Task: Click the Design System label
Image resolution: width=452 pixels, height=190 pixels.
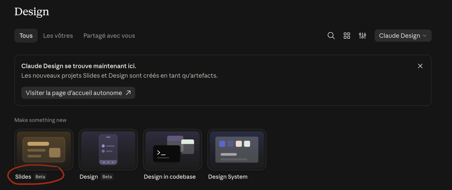Action: 228,177
